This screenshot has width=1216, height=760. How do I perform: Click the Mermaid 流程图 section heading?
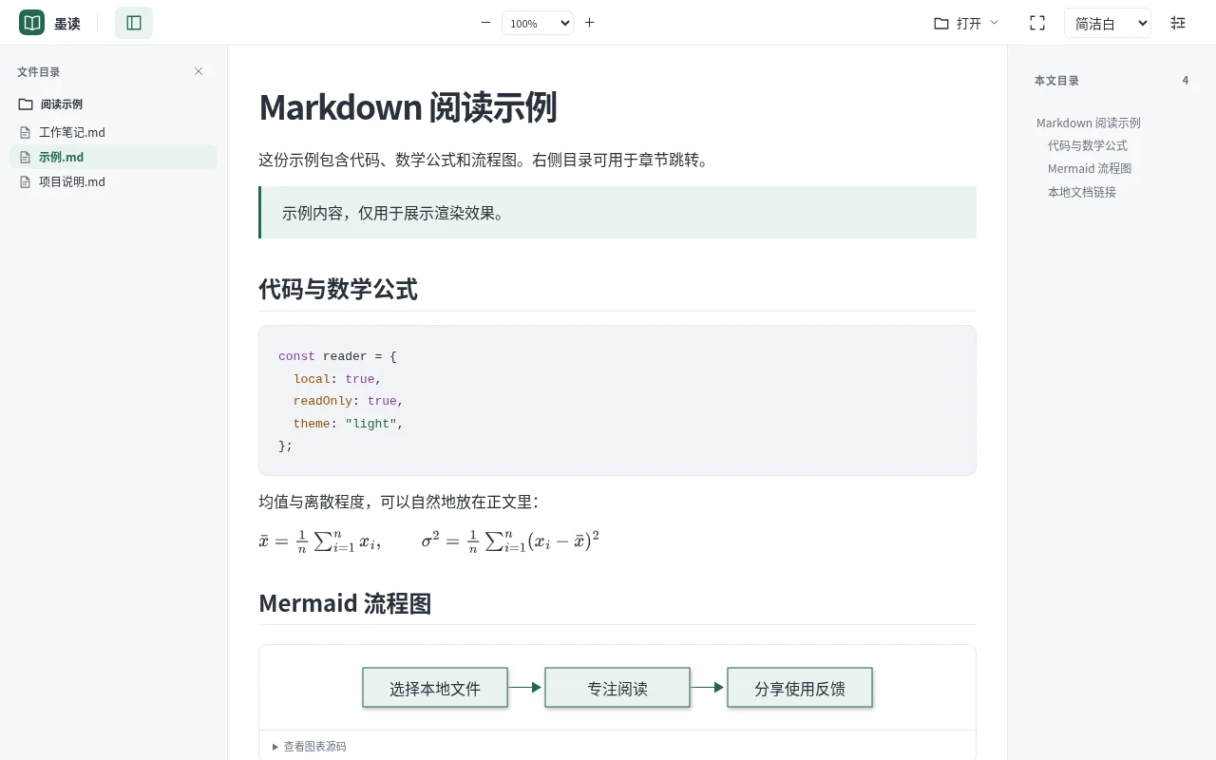point(345,603)
